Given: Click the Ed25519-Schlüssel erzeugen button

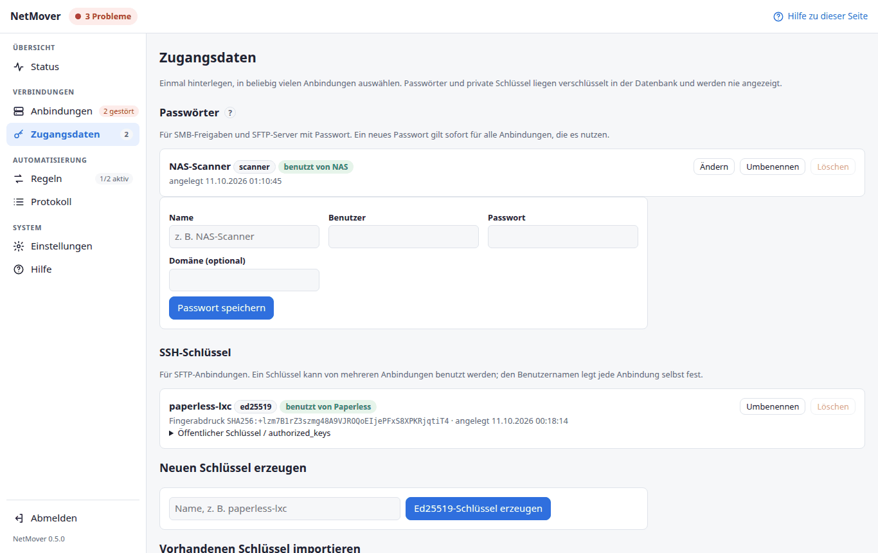Looking at the screenshot, I should click(x=478, y=509).
